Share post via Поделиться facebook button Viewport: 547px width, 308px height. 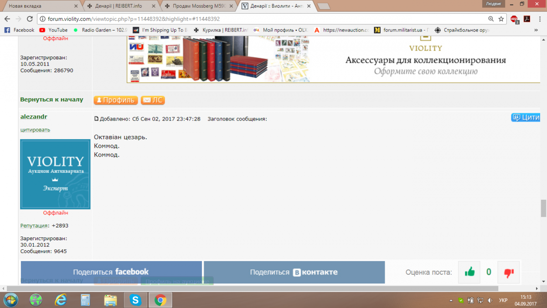tap(111, 272)
